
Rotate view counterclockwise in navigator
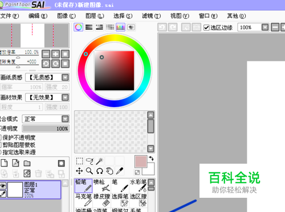click(x=46, y=64)
